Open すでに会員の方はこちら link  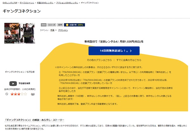click(x=129, y=60)
